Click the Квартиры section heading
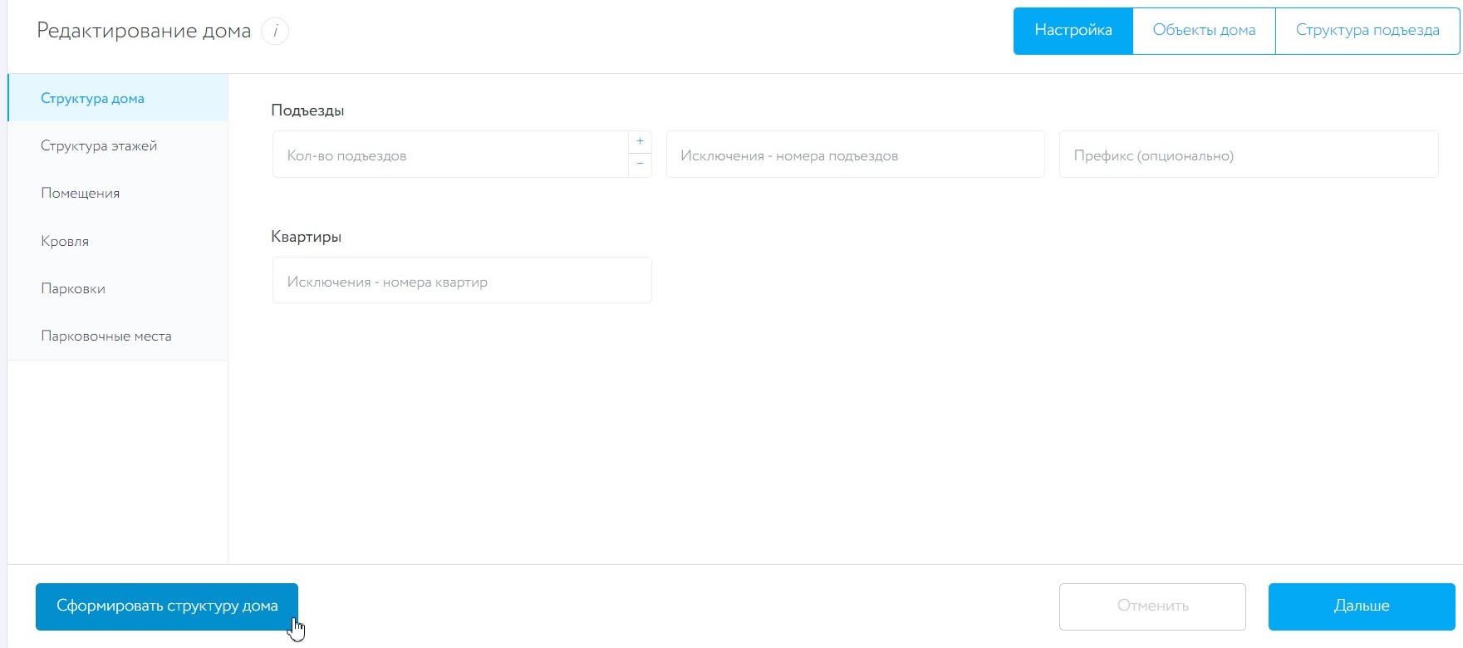Viewport: 1463px width, 648px height. point(306,237)
